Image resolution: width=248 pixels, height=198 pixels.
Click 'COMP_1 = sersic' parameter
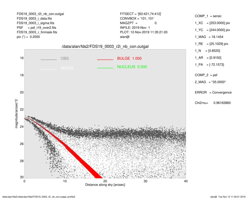point(208,16)
